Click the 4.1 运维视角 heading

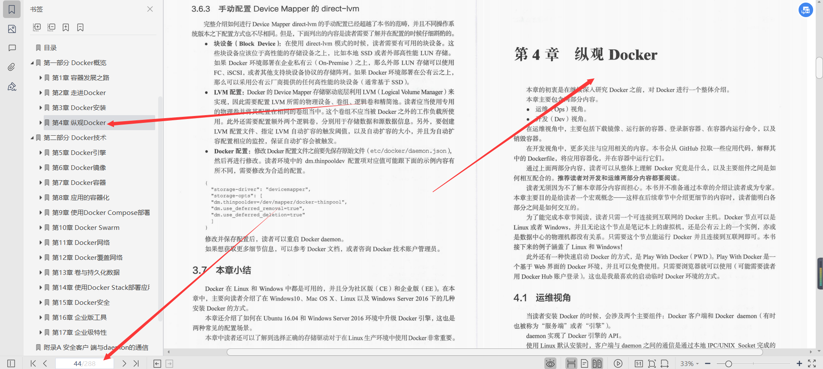(x=542, y=298)
